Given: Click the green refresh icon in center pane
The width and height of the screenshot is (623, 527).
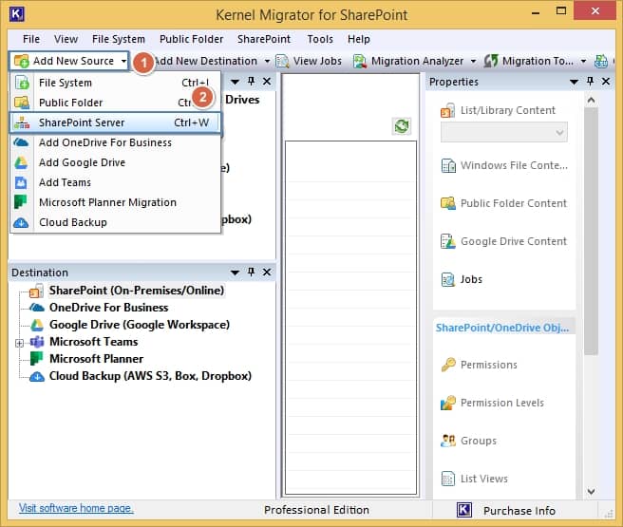Looking at the screenshot, I should [x=402, y=126].
